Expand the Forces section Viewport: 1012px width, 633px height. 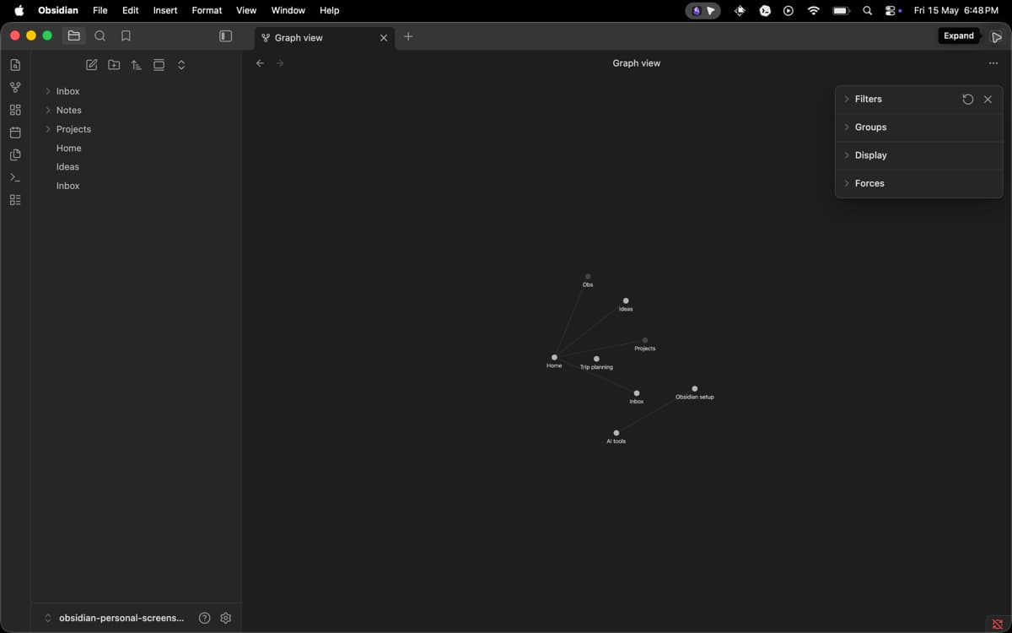point(869,183)
